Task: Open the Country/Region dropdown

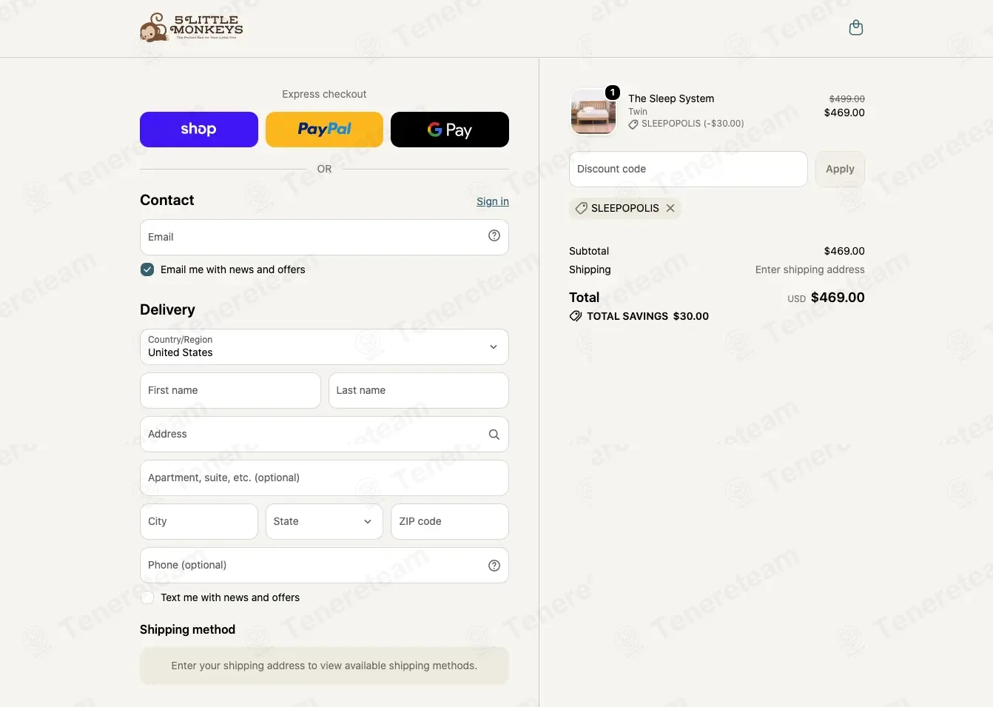Action: 324,347
